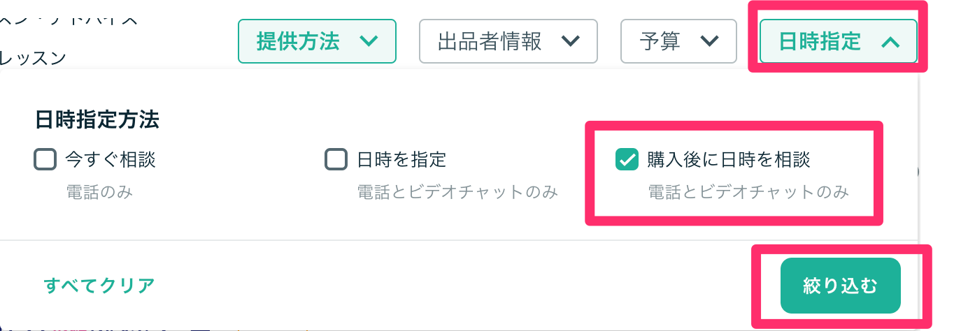Check the 今すぐ相談 checkbox
Screen dimensions: 961x331
tap(45, 160)
